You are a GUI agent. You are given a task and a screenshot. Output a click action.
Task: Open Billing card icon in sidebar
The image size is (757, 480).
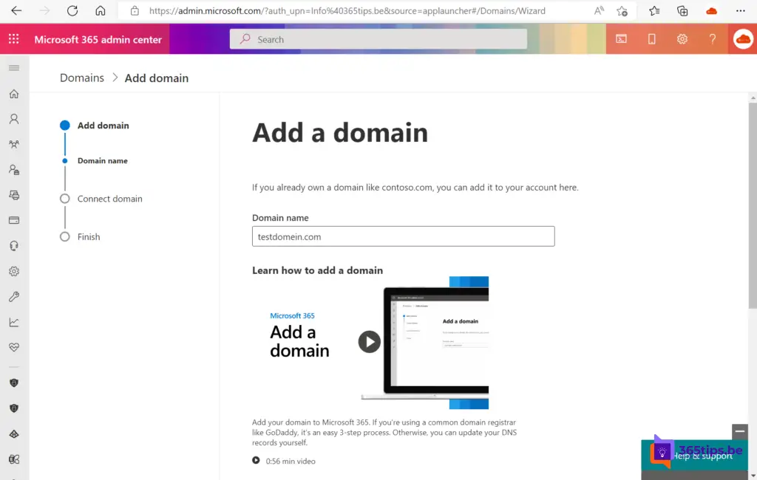(x=14, y=220)
